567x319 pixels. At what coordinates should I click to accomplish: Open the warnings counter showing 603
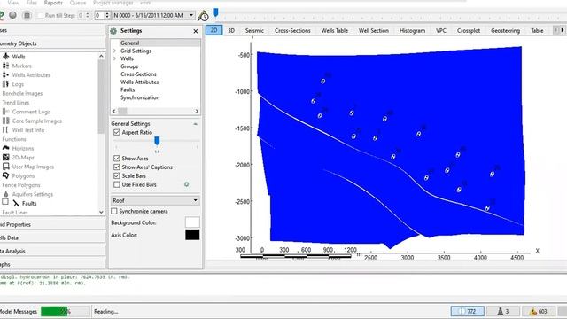(539, 311)
